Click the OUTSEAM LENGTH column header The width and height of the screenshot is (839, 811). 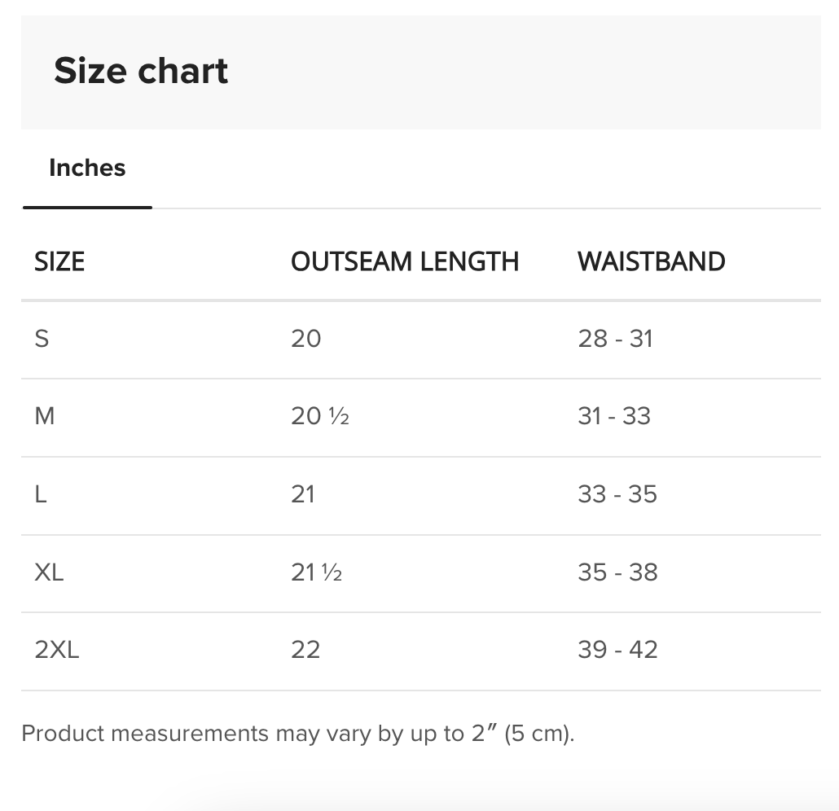(405, 262)
